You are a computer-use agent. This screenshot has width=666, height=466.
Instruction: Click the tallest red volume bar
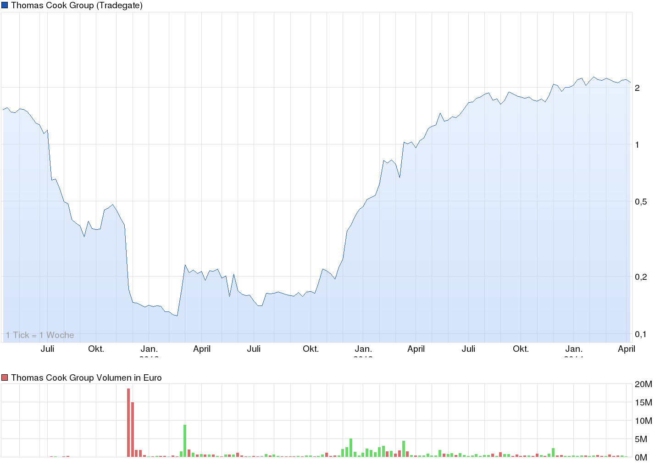click(128, 422)
